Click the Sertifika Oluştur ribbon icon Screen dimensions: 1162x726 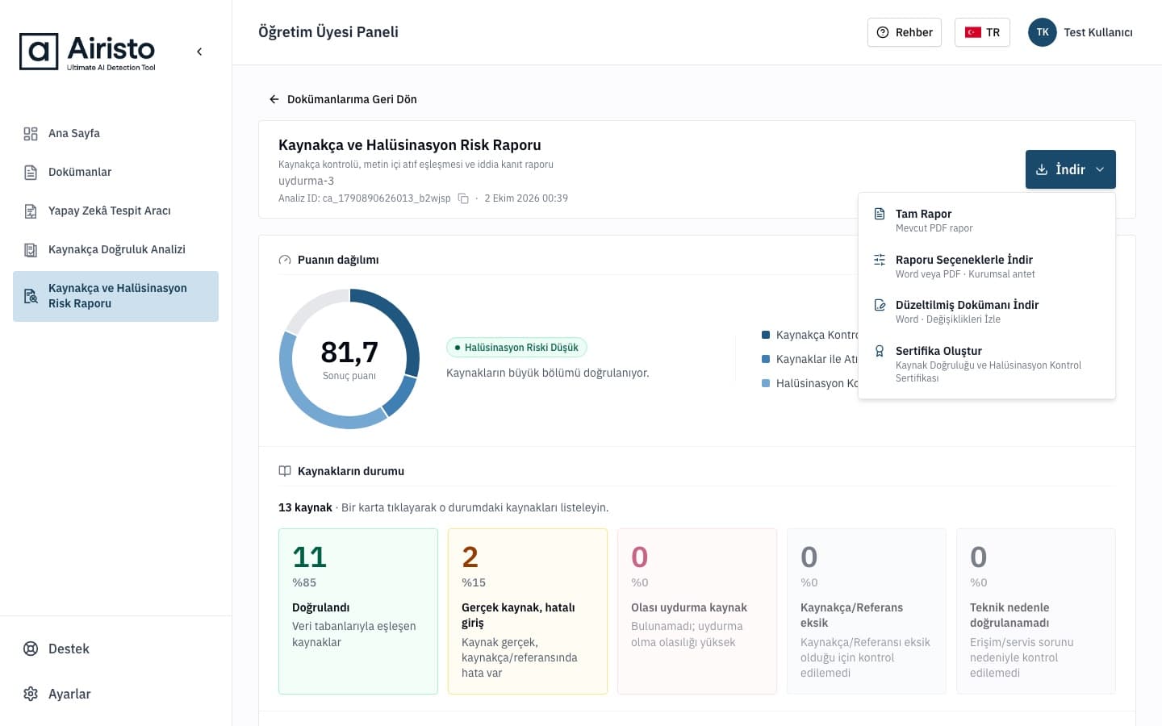click(x=880, y=351)
